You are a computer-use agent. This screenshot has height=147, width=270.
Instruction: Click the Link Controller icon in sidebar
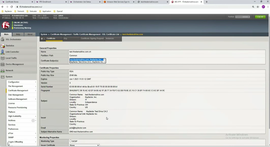pyautogui.click(x=3, y=52)
